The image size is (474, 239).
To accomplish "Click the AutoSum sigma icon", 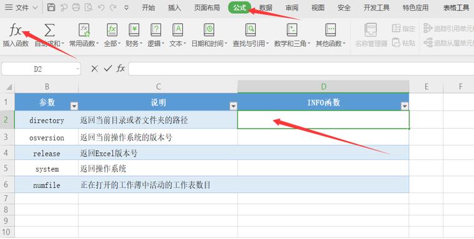I will pos(49,30).
